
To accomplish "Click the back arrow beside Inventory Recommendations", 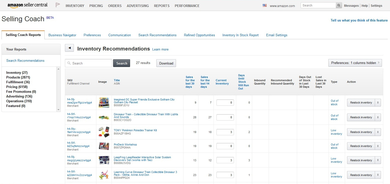I will click(x=69, y=48).
